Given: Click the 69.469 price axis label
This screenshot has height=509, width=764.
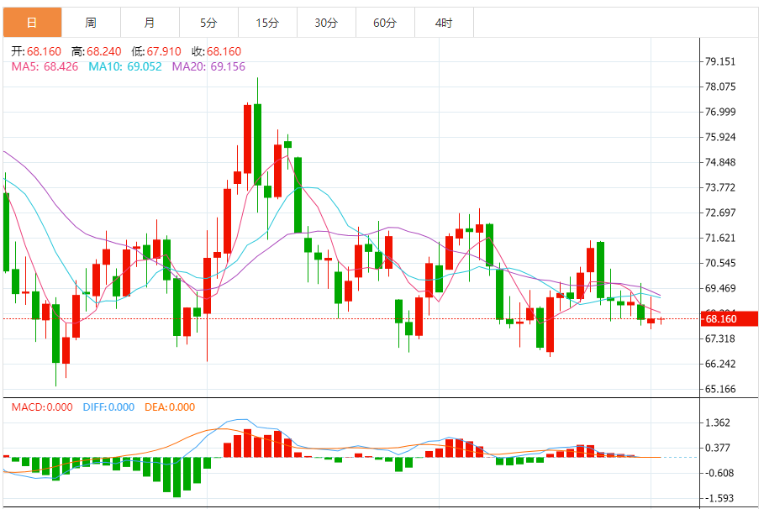Looking at the screenshot, I should [720, 288].
